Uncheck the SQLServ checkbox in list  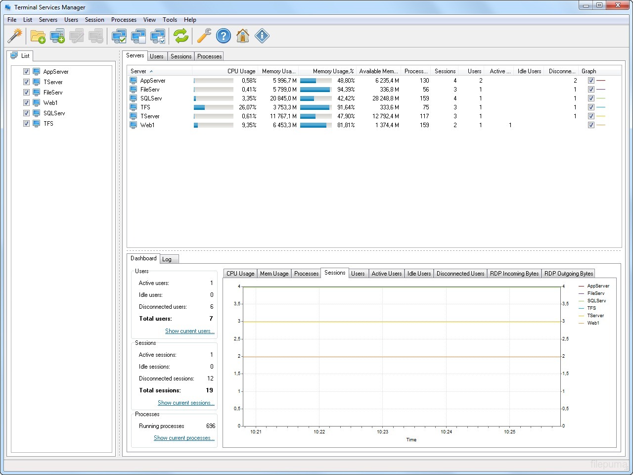27,113
